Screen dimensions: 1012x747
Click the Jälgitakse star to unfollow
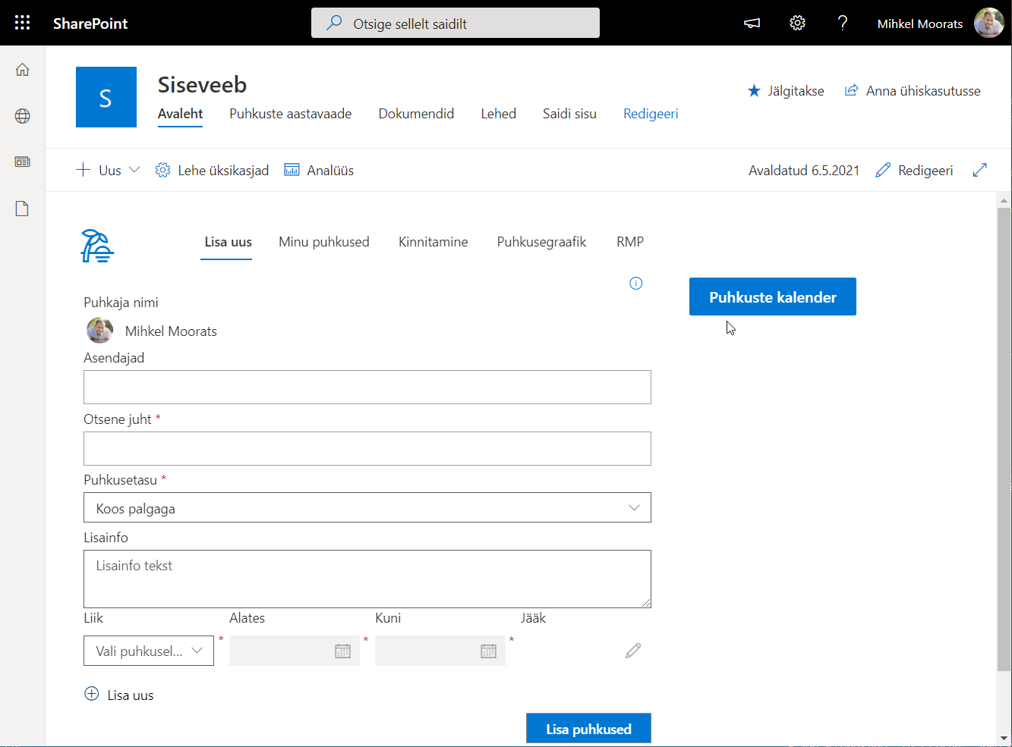pyautogui.click(x=754, y=91)
